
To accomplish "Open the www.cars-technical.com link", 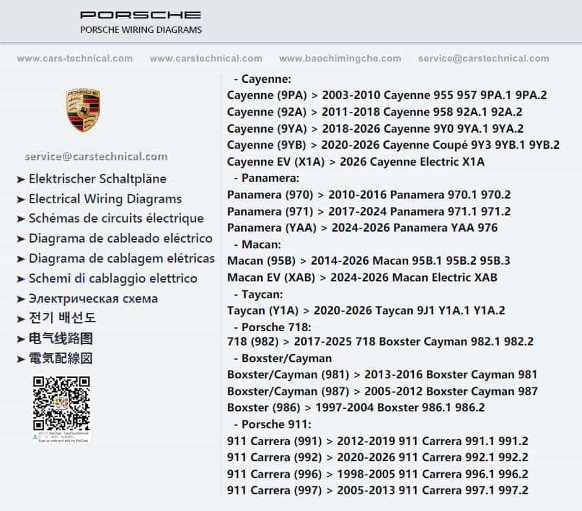I will [x=74, y=58].
